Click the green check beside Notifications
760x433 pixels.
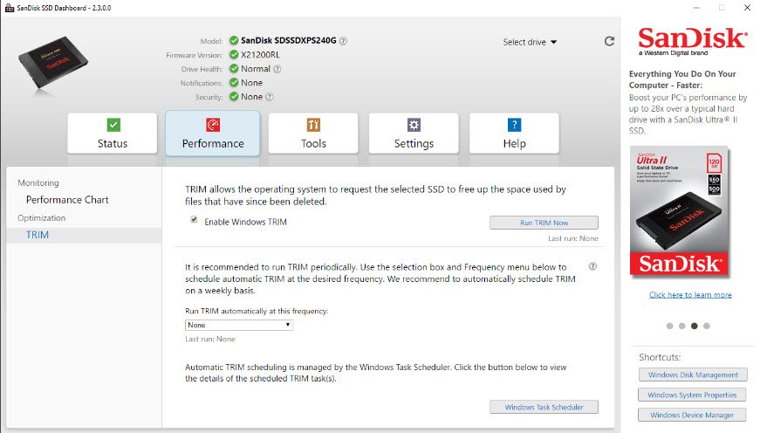pos(234,82)
